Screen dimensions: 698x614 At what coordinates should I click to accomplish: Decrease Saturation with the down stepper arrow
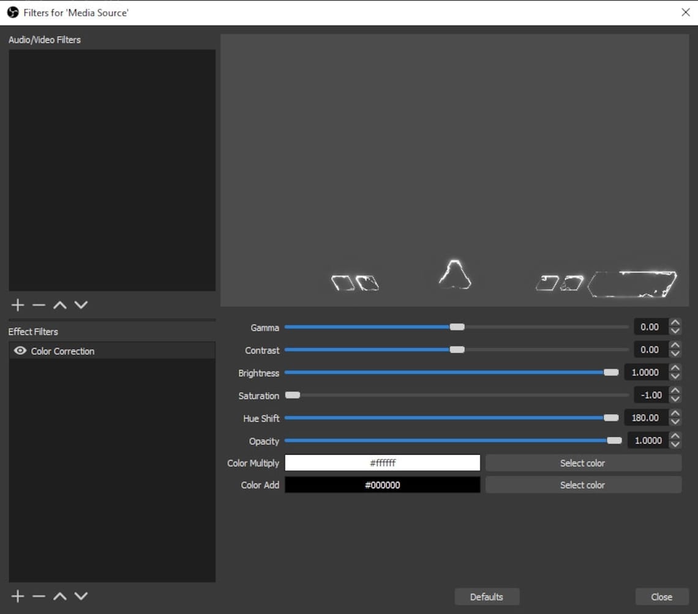tap(675, 399)
